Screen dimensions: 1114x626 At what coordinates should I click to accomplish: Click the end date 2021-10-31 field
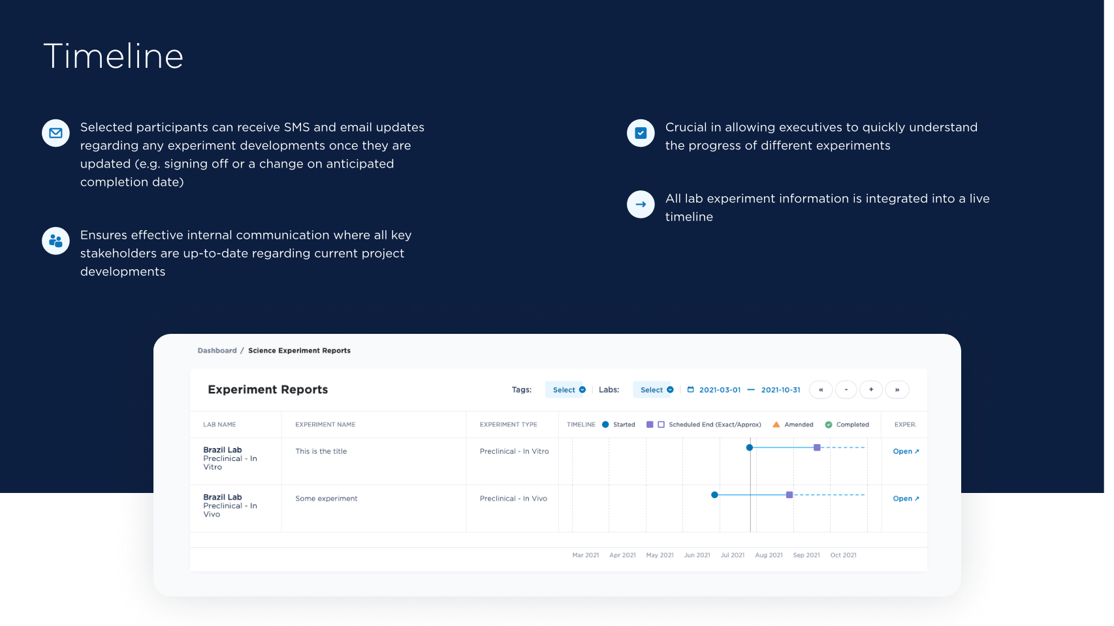(x=780, y=390)
